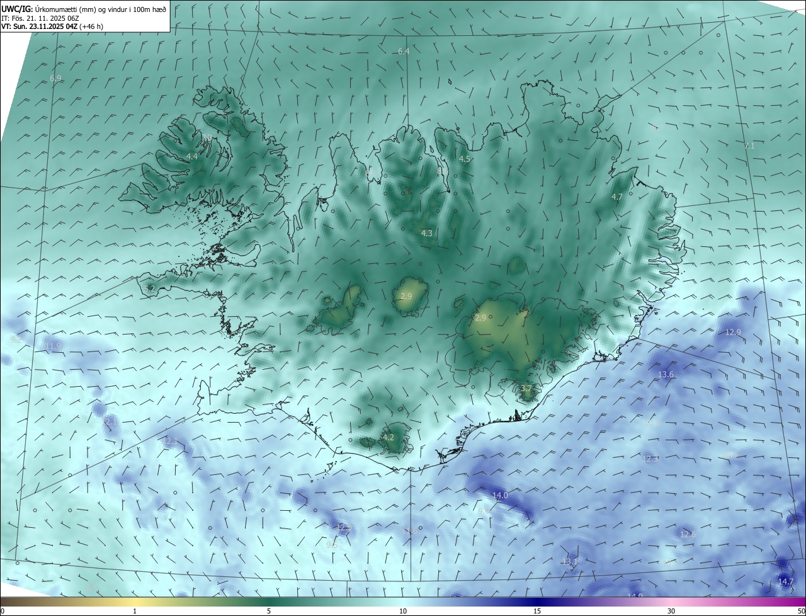Click the '30' tick on the color scale
Screen dimensions: 806x616
pos(671,611)
